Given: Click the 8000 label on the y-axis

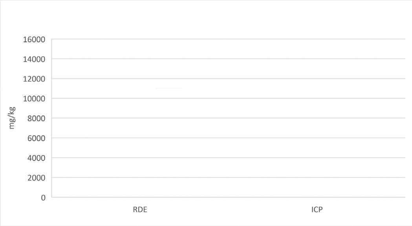Looking at the screenshot, I should pos(37,118).
